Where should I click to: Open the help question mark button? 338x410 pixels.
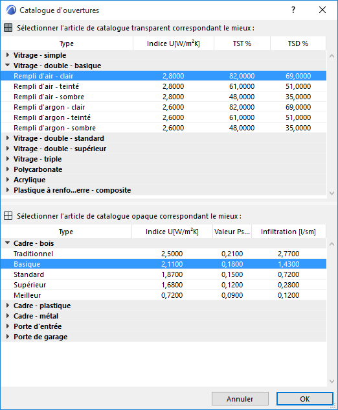pos(293,10)
